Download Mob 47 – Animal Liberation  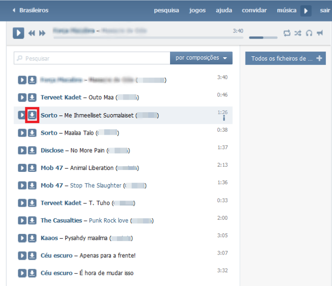click(x=32, y=168)
